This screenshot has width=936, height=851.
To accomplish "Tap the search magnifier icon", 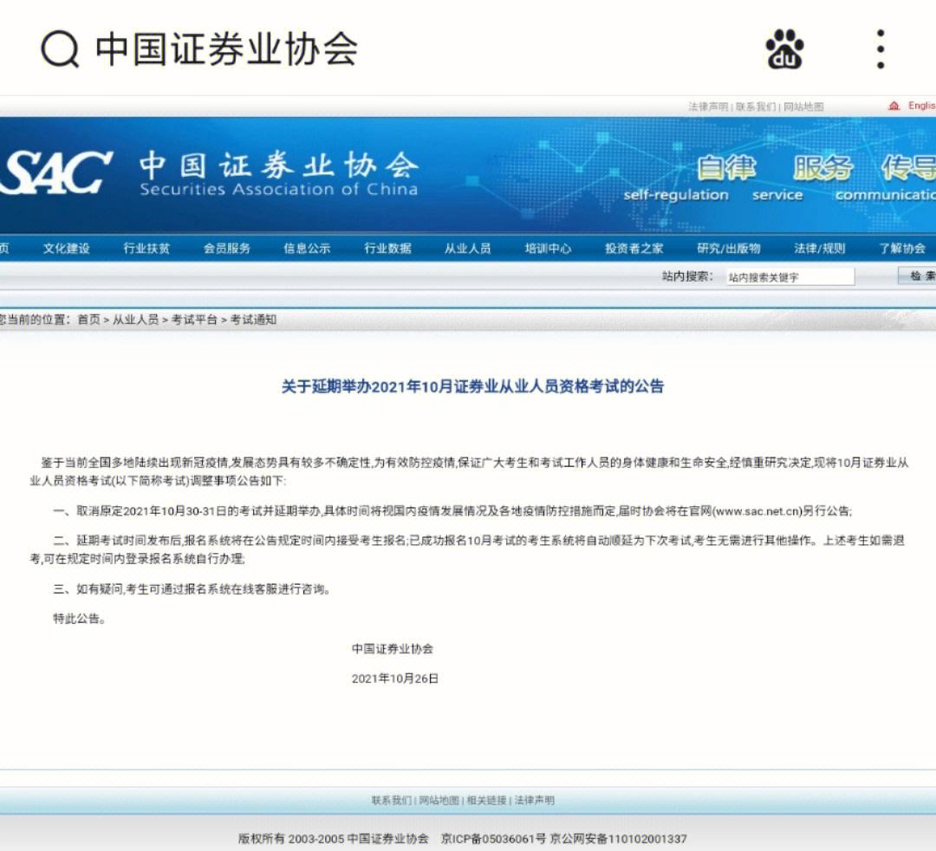I will coord(60,49).
